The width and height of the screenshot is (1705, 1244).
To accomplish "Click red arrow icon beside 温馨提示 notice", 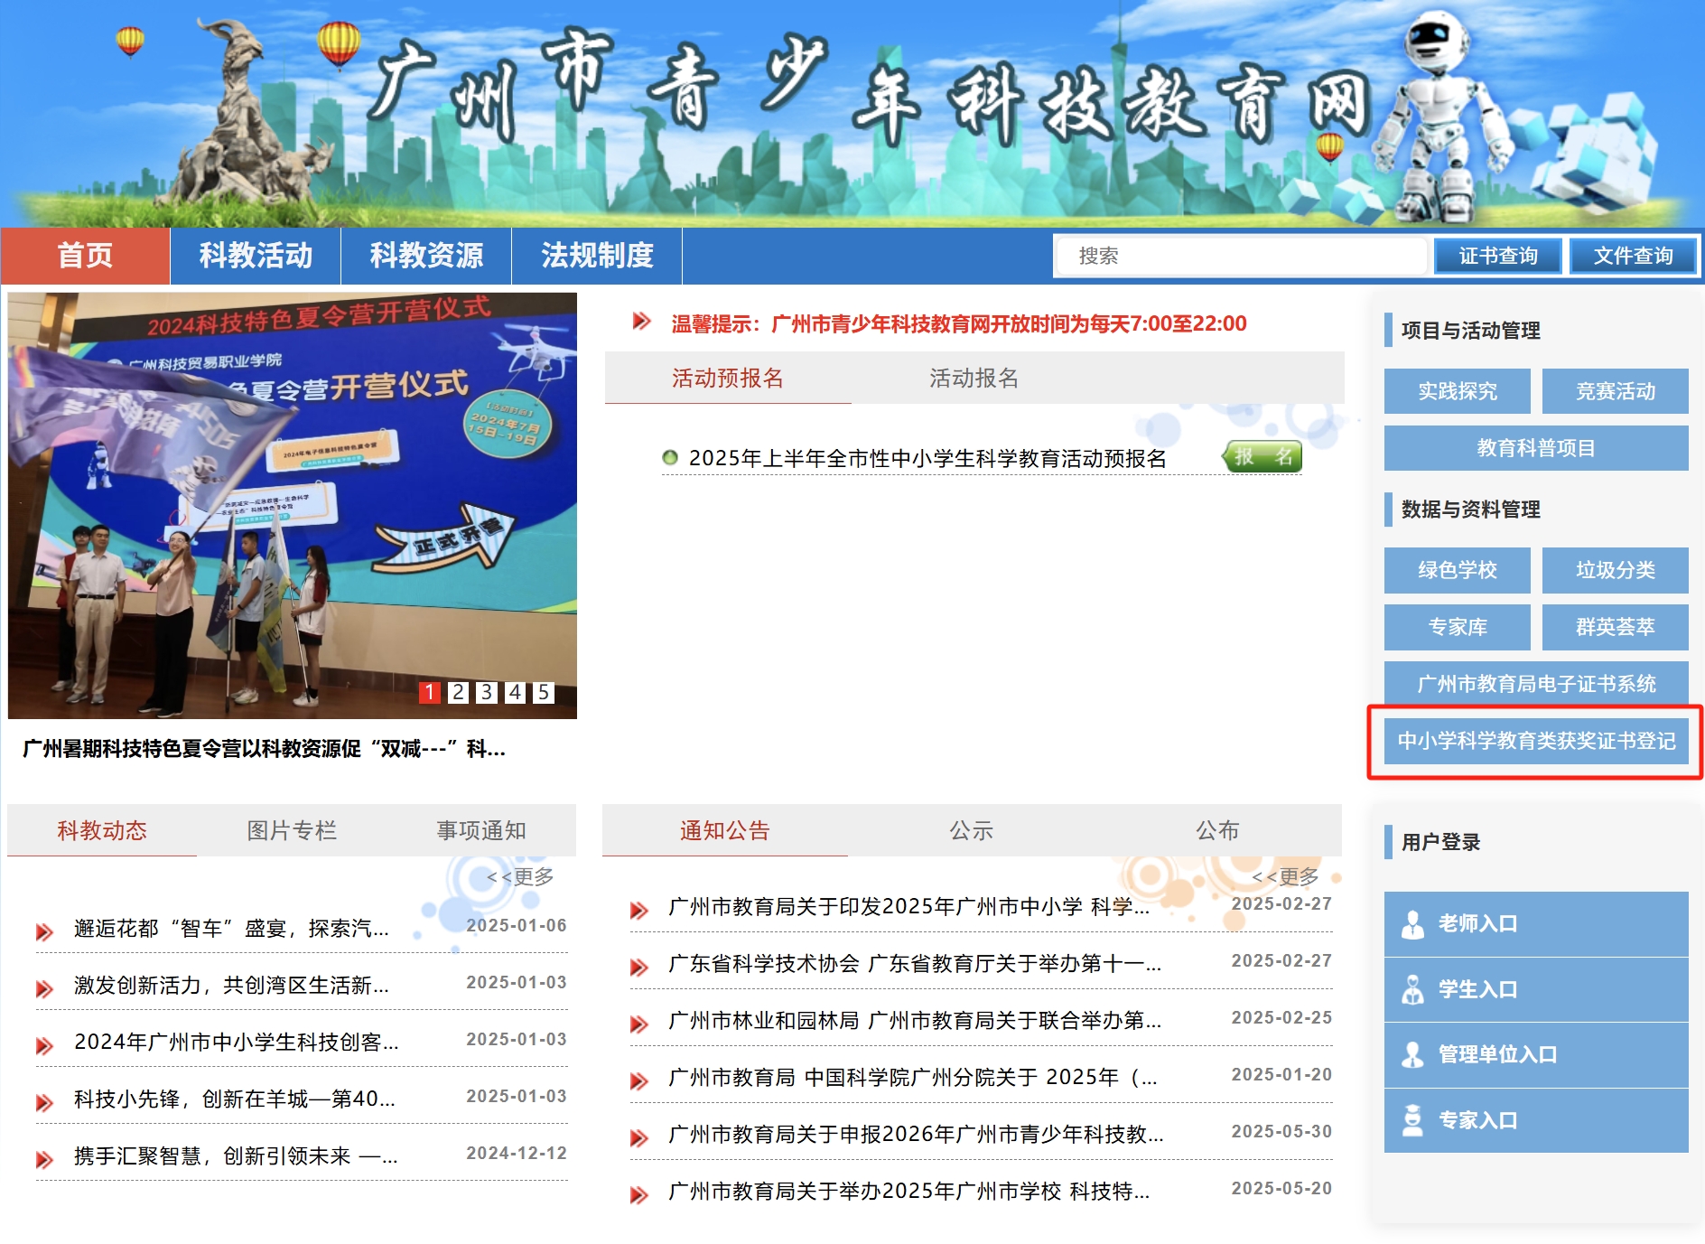I will point(641,322).
